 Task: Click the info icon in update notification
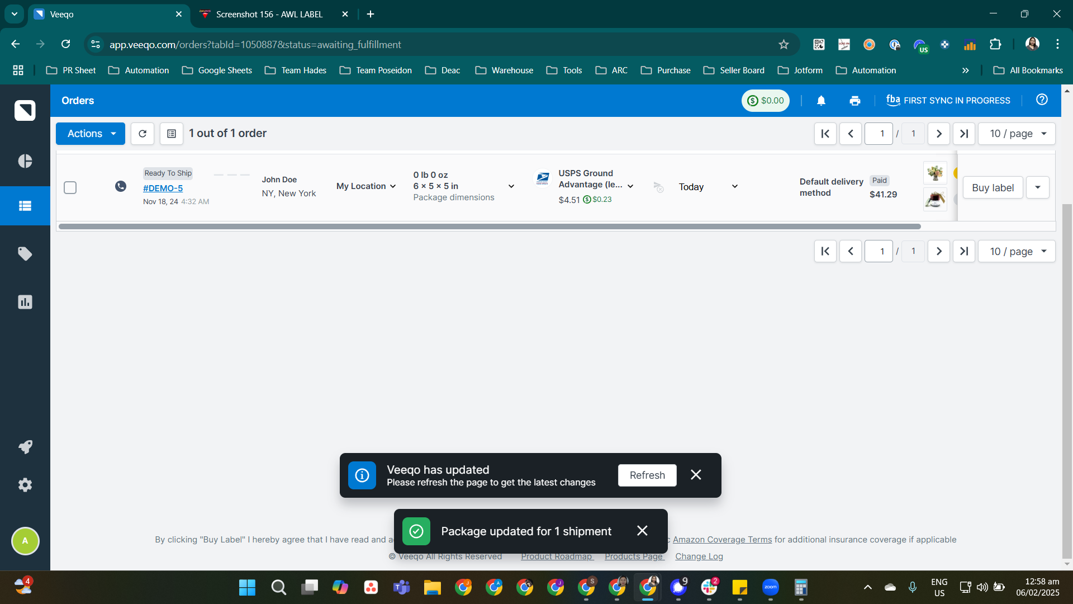coord(362,475)
